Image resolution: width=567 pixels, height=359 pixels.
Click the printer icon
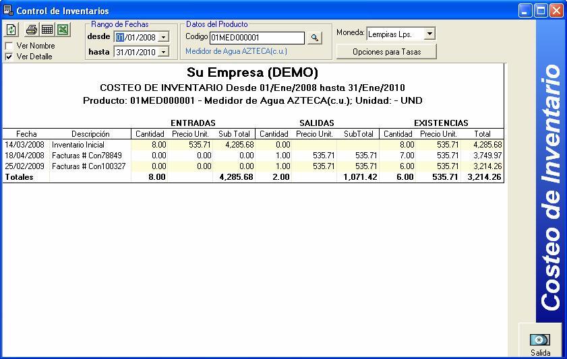tap(32, 30)
